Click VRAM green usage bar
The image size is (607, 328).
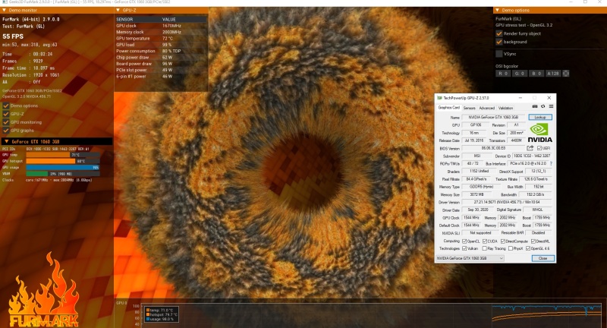tap(36, 174)
